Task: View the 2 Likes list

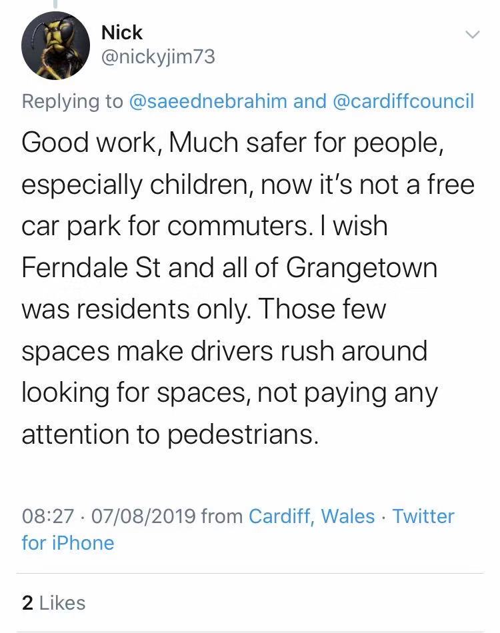Action: point(54,603)
